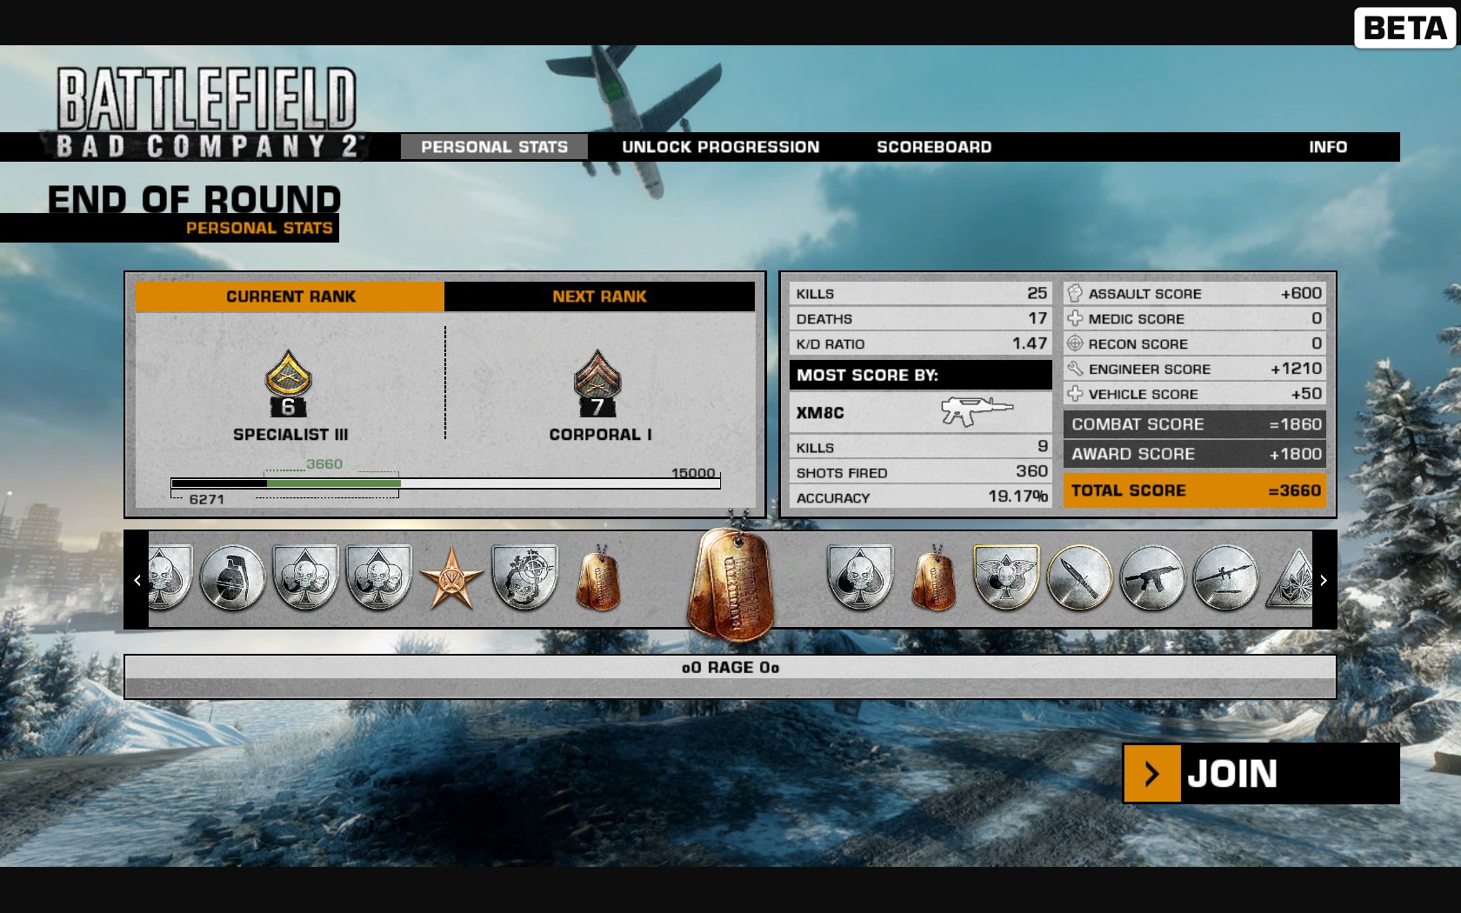Screen dimensions: 1461x913
Task: Click the grenade award medal
Action: (232, 578)
